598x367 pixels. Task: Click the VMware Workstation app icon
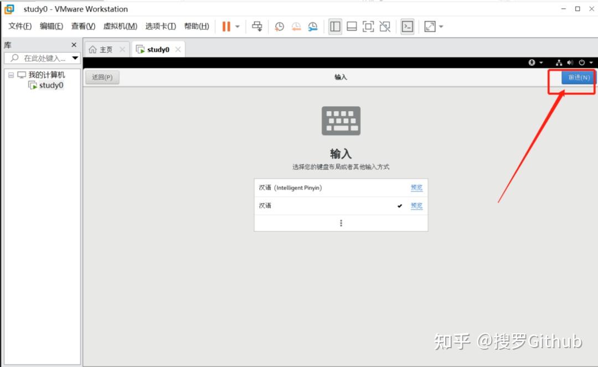pyautogui.click(x=9, y=9)
